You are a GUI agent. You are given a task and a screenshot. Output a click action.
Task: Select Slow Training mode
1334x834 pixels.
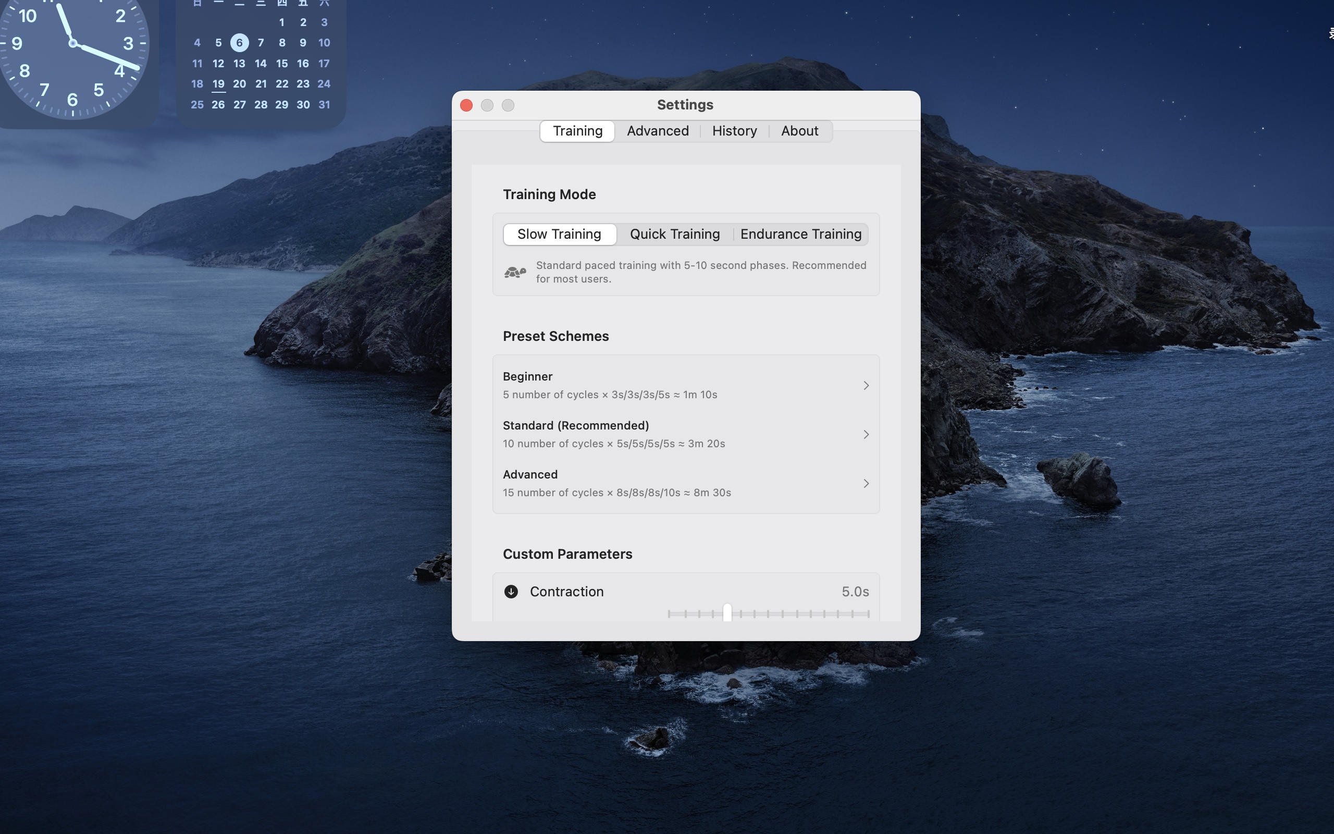(559, 234)
